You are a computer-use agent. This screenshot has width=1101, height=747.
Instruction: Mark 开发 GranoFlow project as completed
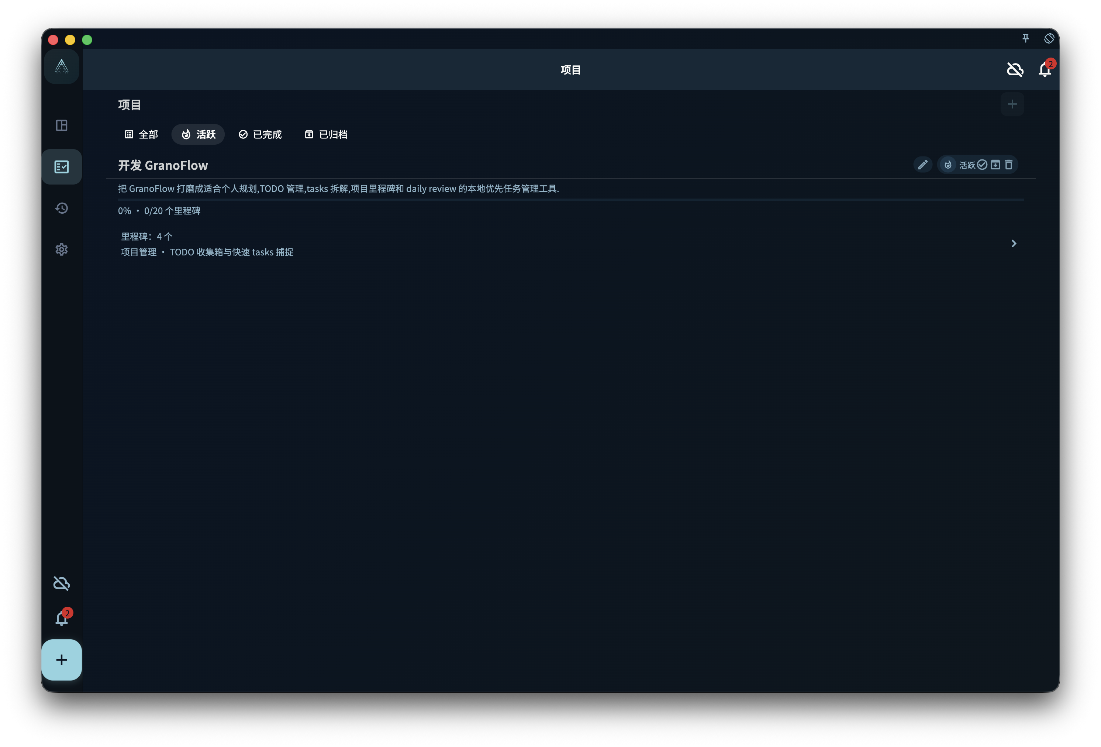point(982,165)
